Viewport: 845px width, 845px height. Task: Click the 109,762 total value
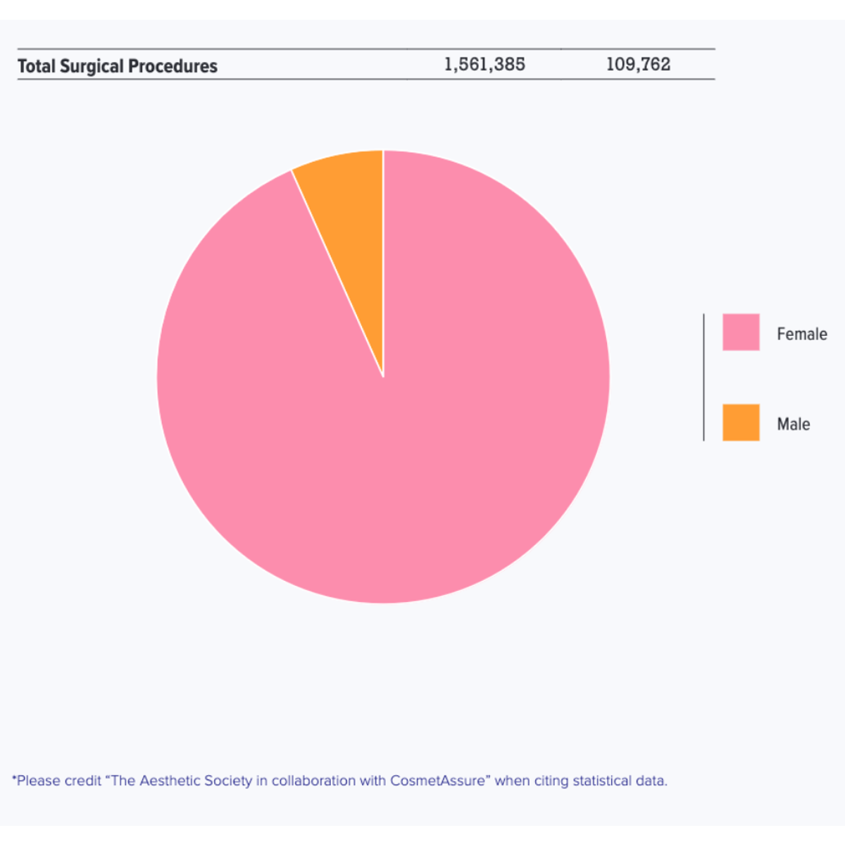pos(639,64)
